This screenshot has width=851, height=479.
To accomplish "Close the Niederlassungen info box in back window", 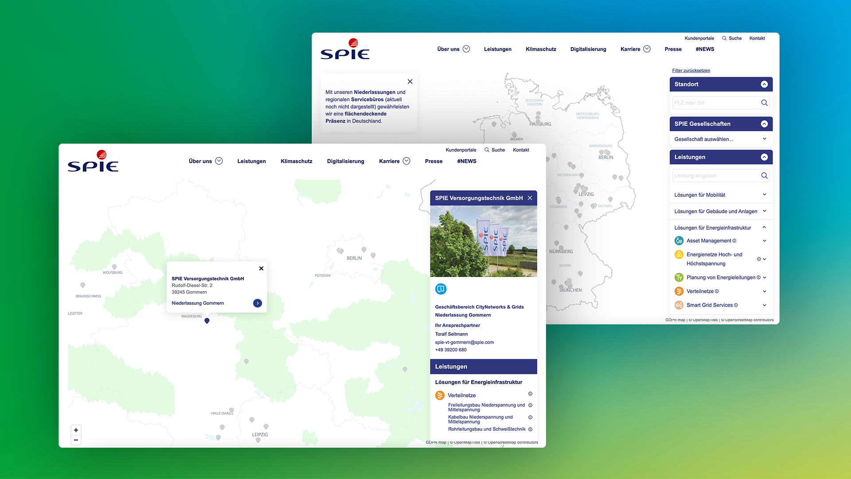I will point(410,82).
